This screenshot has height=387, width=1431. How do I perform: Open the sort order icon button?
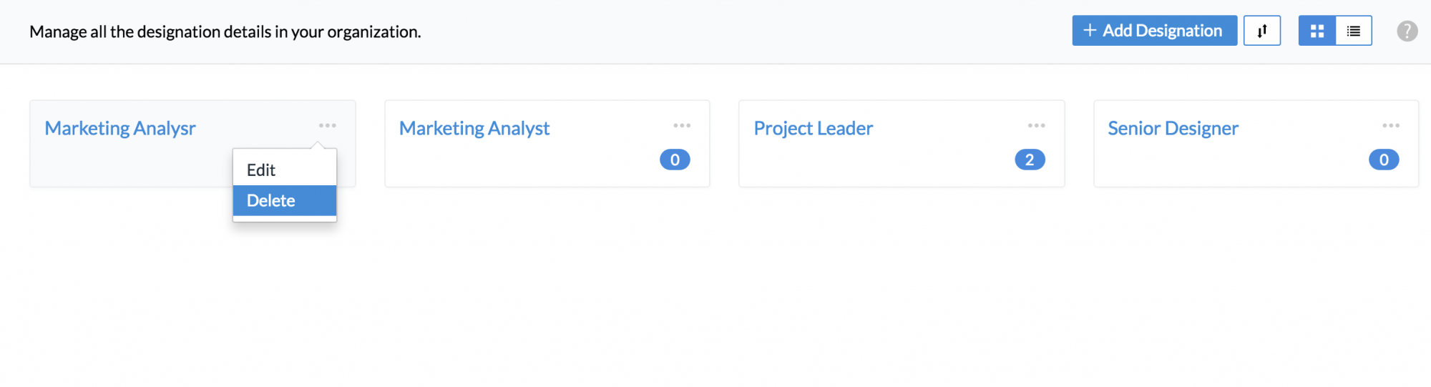coord(1261,31)
